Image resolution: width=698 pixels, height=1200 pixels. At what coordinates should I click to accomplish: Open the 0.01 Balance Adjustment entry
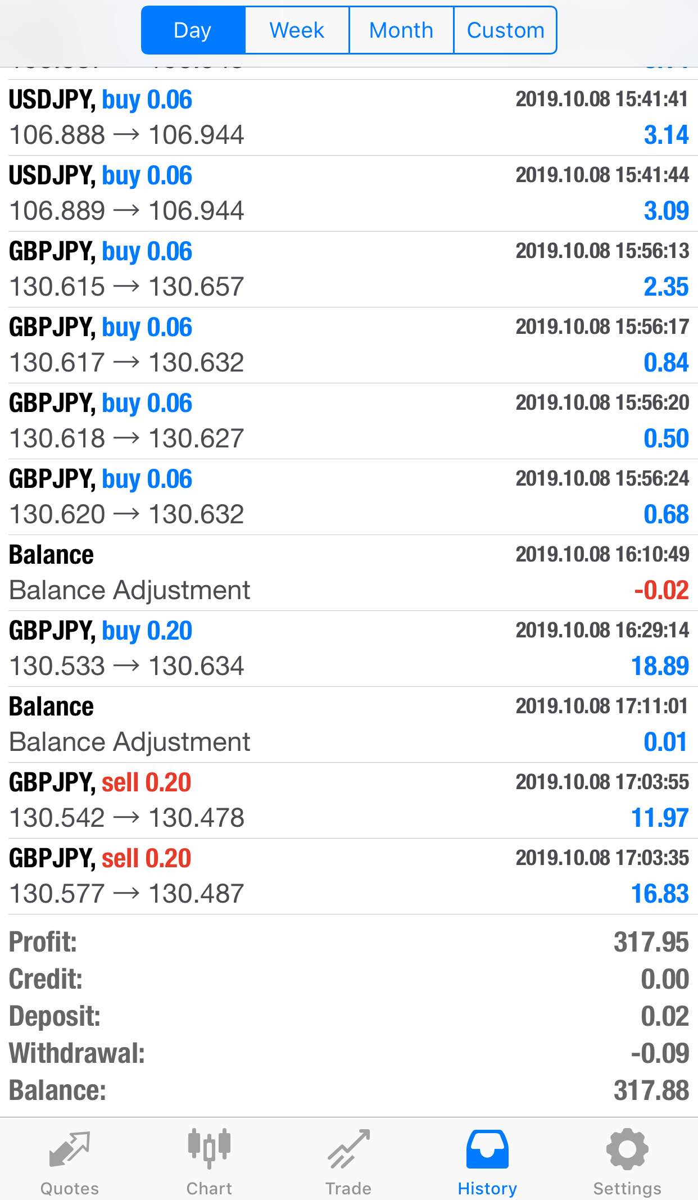coord(349,724)
